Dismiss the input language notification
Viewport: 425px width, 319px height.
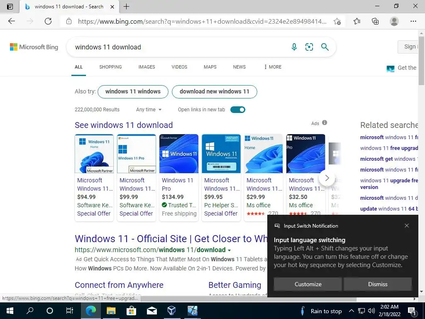(x=378, y=284)
